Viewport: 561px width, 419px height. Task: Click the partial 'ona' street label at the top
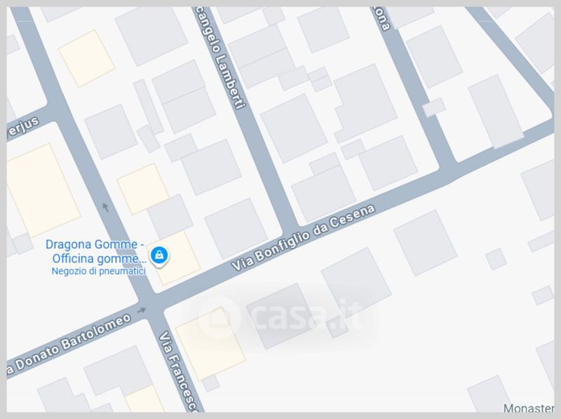click(381, 19)
